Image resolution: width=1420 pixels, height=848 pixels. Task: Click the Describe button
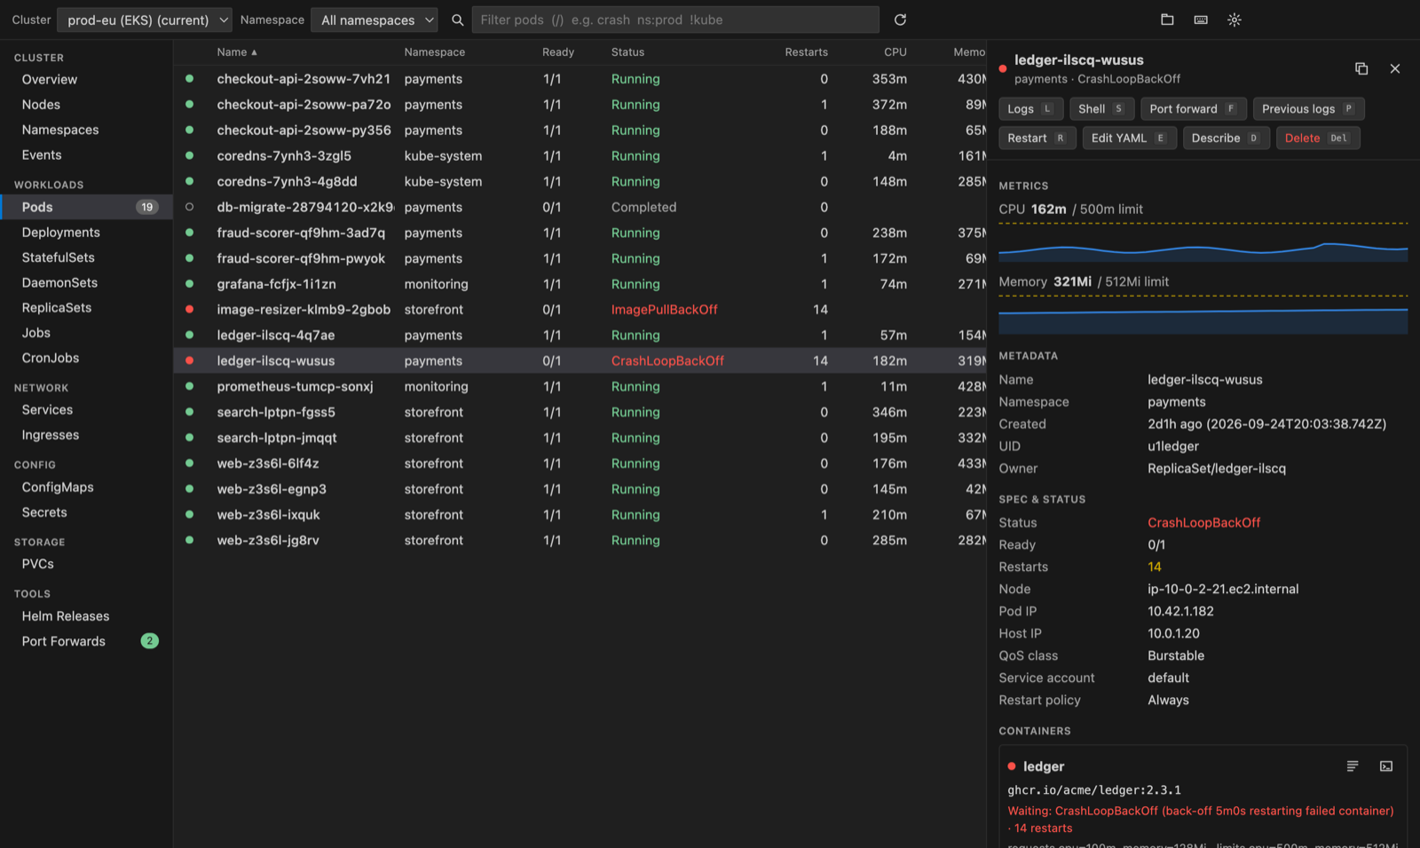1227,138
